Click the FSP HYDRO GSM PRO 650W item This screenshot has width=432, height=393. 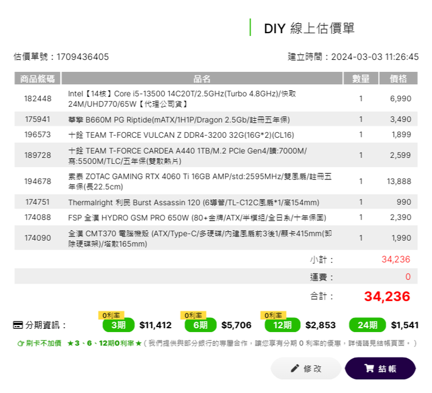197,218
